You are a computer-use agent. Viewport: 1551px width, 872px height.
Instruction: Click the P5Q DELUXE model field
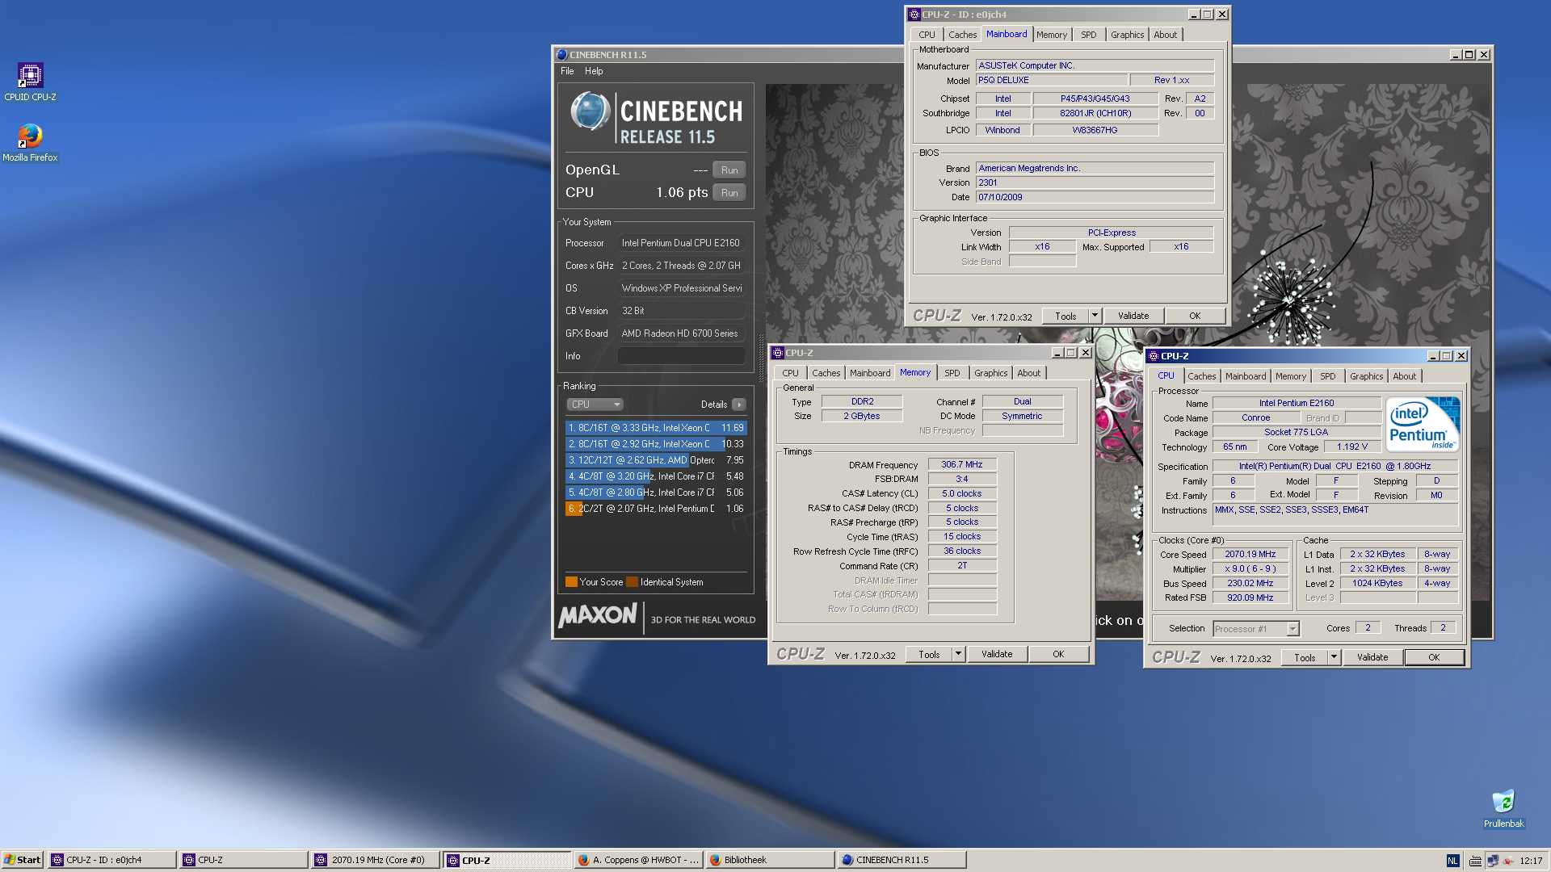point(1051,81)
